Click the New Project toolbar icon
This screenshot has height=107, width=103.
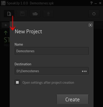[x=9, y=14]
